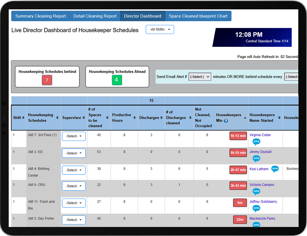Click SMS icon under Virginia Coble
This screenshot has width=307, height=236.
[256, 142]
